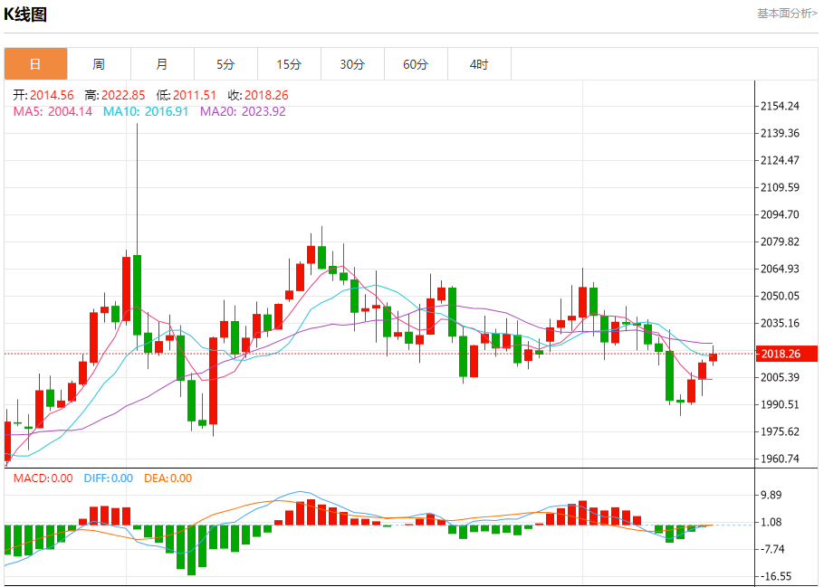Open the 5分 interval tab
The width and height of the screenshot is (824, 587).
[x=225, y=64]
